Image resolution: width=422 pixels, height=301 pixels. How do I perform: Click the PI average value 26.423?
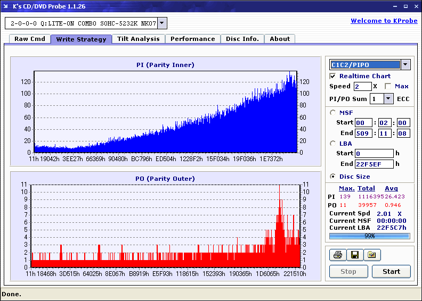point(394,197)
